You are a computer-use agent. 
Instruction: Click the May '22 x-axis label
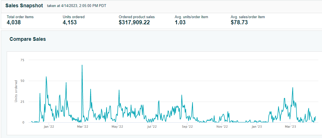(x=117, y=127)
